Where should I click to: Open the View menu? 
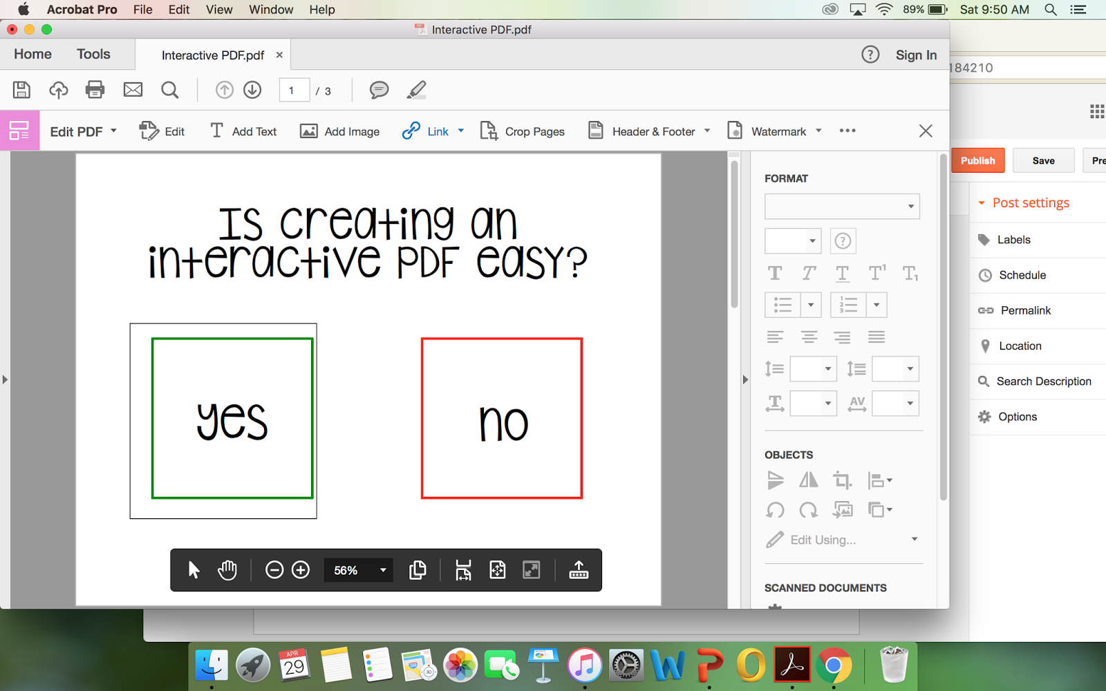click(218, 9)
